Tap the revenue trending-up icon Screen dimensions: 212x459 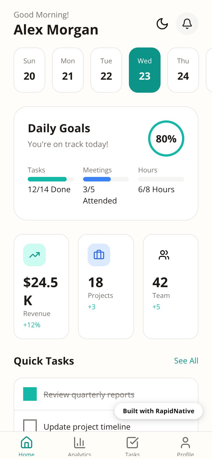(34, 255)
